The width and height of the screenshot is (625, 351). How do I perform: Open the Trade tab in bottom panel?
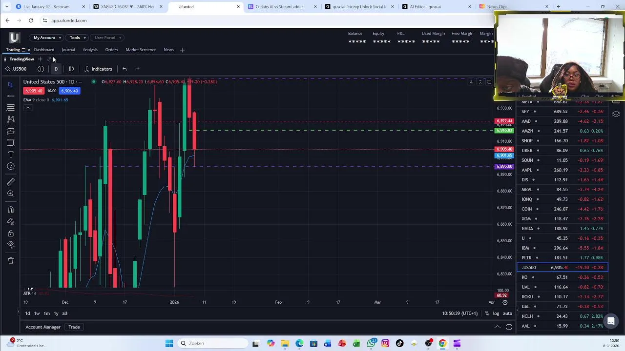pos(74,327)
